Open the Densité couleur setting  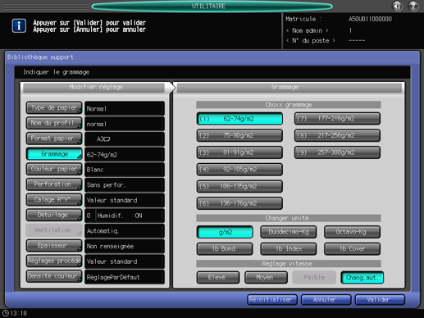click(54, 276)
